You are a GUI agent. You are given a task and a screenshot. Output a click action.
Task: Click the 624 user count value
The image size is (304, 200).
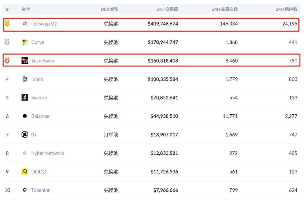pos(293,190)
